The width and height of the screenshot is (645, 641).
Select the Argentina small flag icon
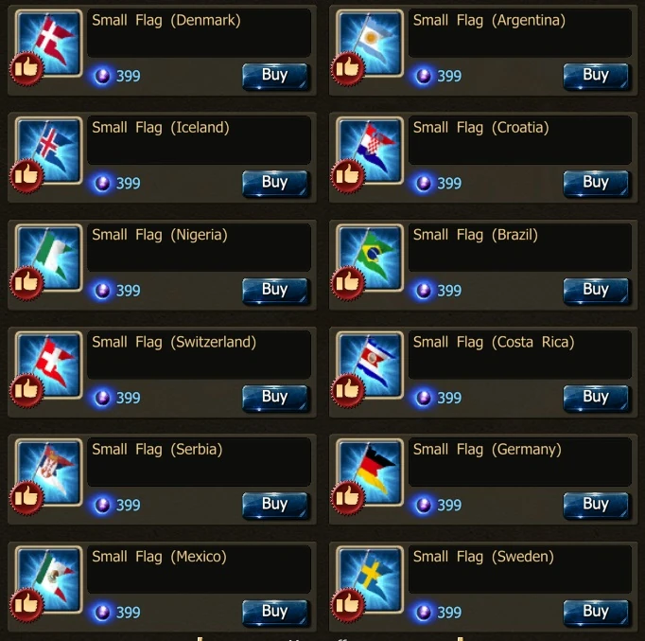(370, 44)
